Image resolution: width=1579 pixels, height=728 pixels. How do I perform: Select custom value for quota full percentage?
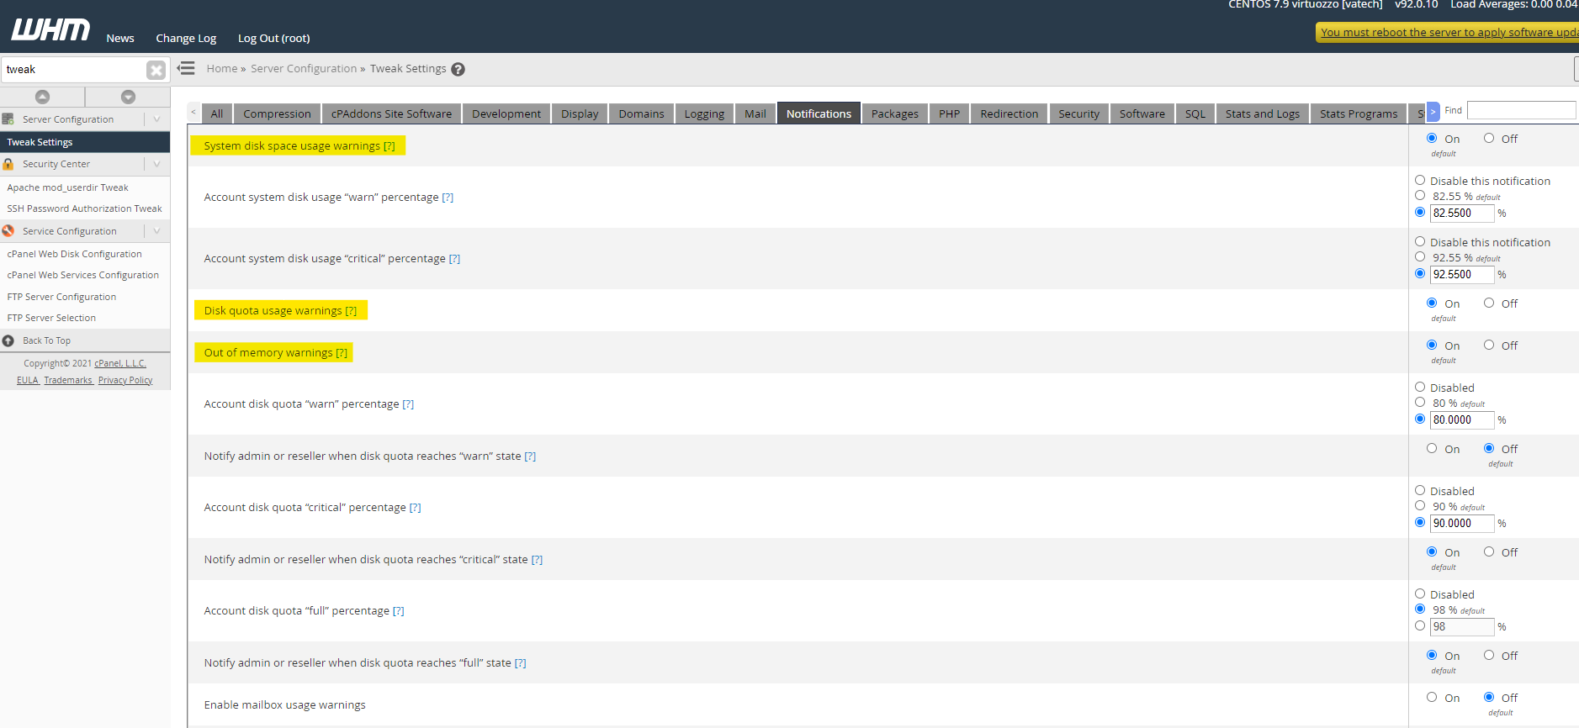(1420, 625)
